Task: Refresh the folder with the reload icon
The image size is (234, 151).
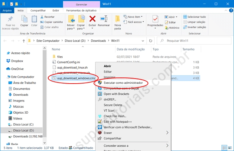Action: point(150,41)
